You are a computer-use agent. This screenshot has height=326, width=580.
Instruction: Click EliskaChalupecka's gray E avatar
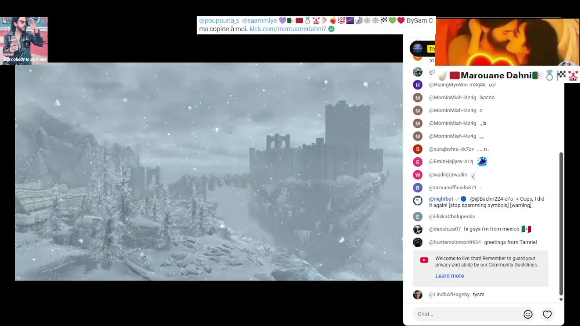(x=418, y=216)
